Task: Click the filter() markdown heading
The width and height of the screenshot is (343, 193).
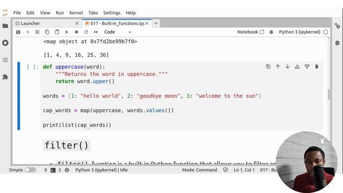Action: (66, 145)
